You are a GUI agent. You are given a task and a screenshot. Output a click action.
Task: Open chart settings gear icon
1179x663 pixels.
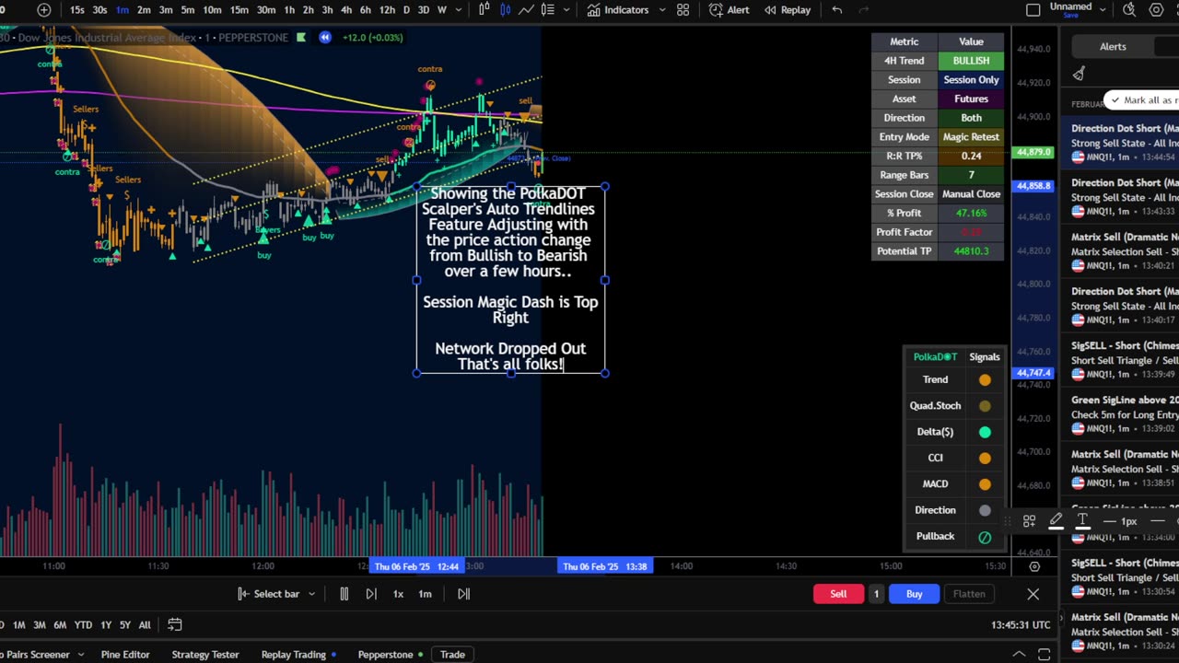tap(1156, 10)
